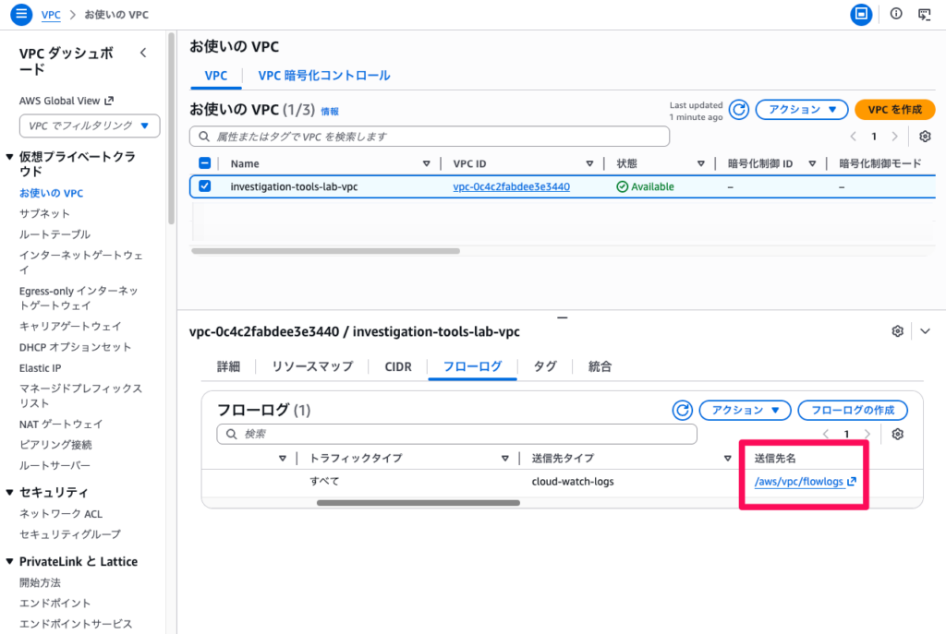Open the VPC でフィルタリング dropdown
Viewport: 946px width, 634px height.
[x=90, y=126]
